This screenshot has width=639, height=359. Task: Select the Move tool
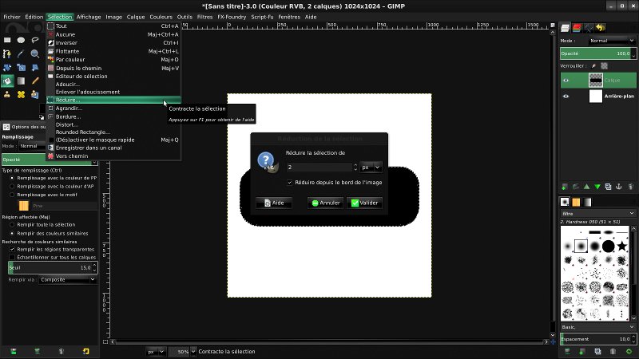(7, 68)
